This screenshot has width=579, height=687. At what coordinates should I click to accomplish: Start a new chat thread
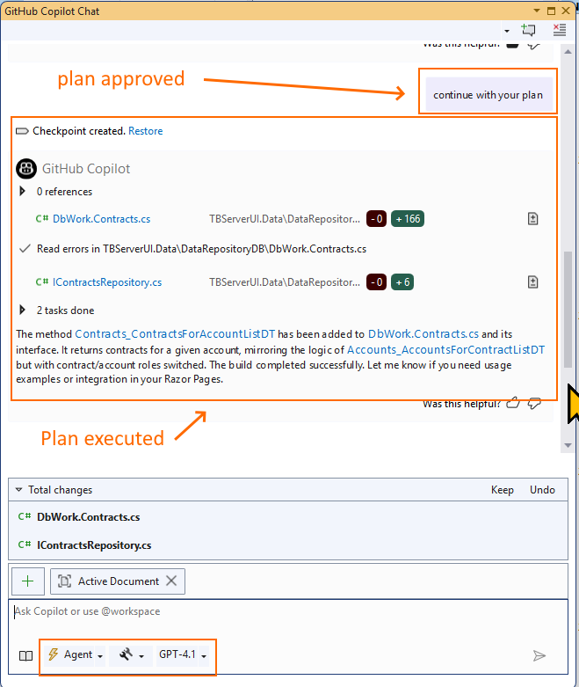point(528,30)
